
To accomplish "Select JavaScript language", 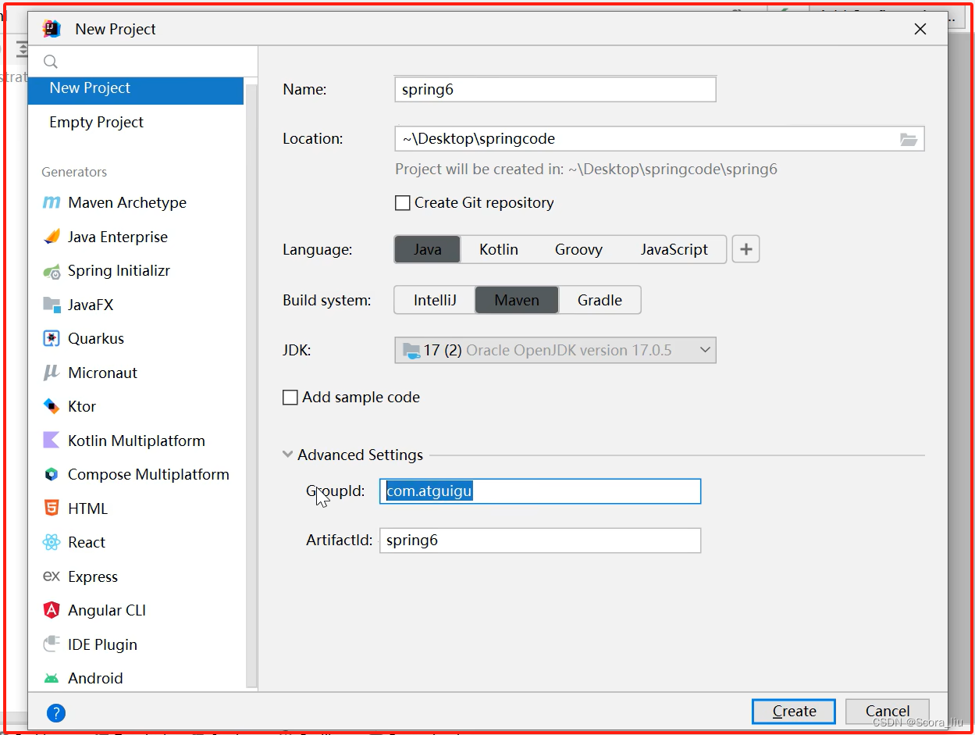I will click(674, 250).
